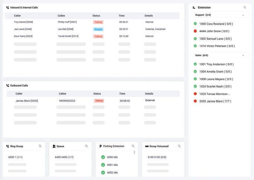Click the Extension panel search icon

[245, 7]
